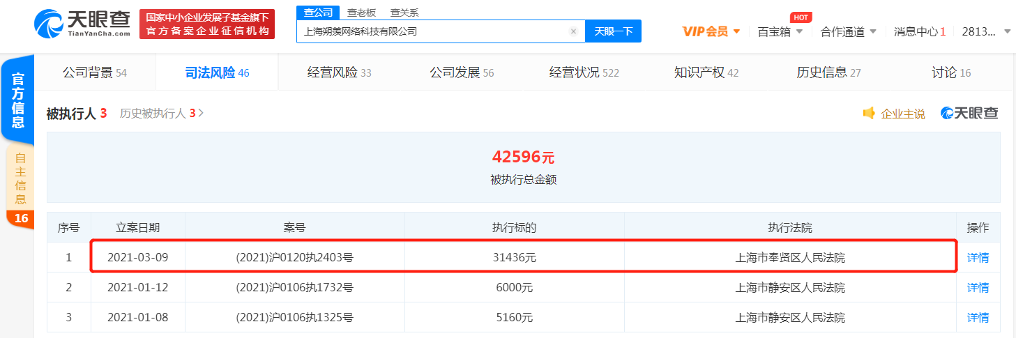Click case number (2021)沪0106执1325号
Viewport: 1016px width, 338px height.
(295, 317)
